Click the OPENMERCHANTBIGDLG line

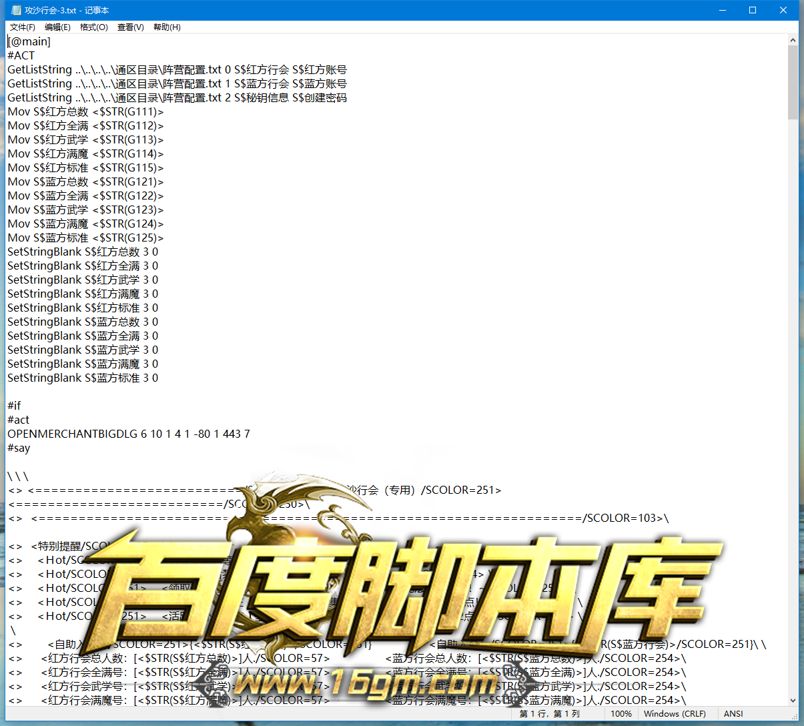[129, 434]
